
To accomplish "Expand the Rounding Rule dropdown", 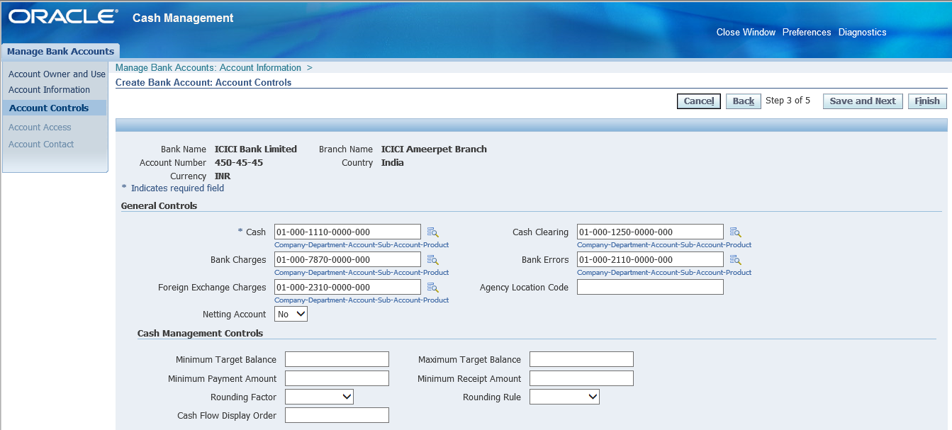I will [x=564, y=397].
